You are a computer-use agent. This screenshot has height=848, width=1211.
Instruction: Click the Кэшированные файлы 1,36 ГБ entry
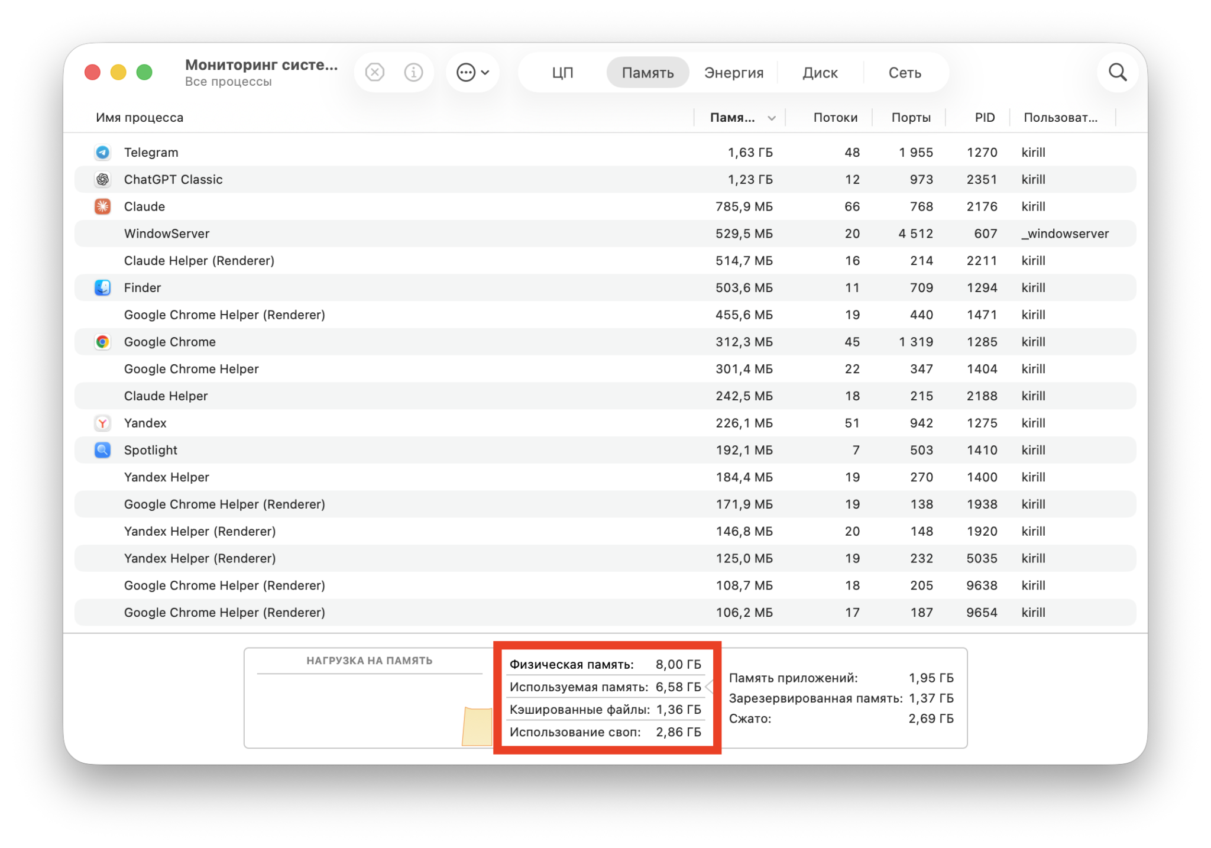605,710
